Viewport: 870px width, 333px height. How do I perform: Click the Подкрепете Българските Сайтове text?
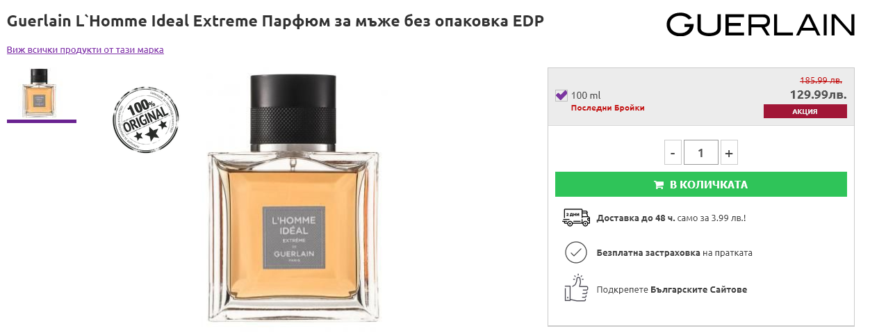(x=672, y=289)
